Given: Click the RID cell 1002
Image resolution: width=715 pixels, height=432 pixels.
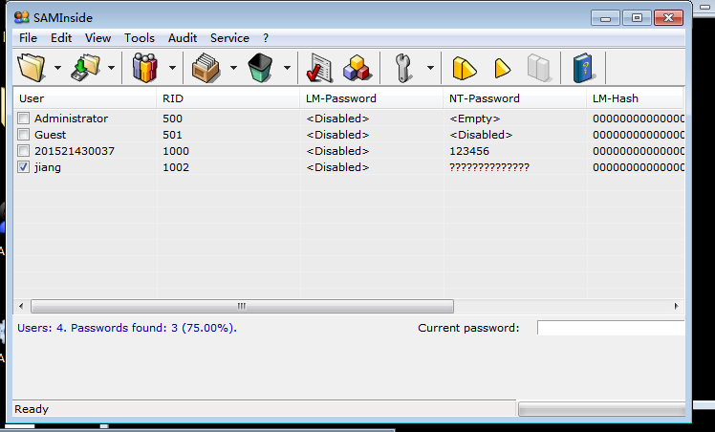Looking at the screenshot, I should [x=176, y=167].
